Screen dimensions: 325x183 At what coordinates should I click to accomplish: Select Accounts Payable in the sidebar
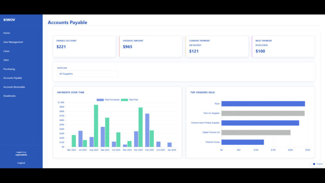coord(13,78)
